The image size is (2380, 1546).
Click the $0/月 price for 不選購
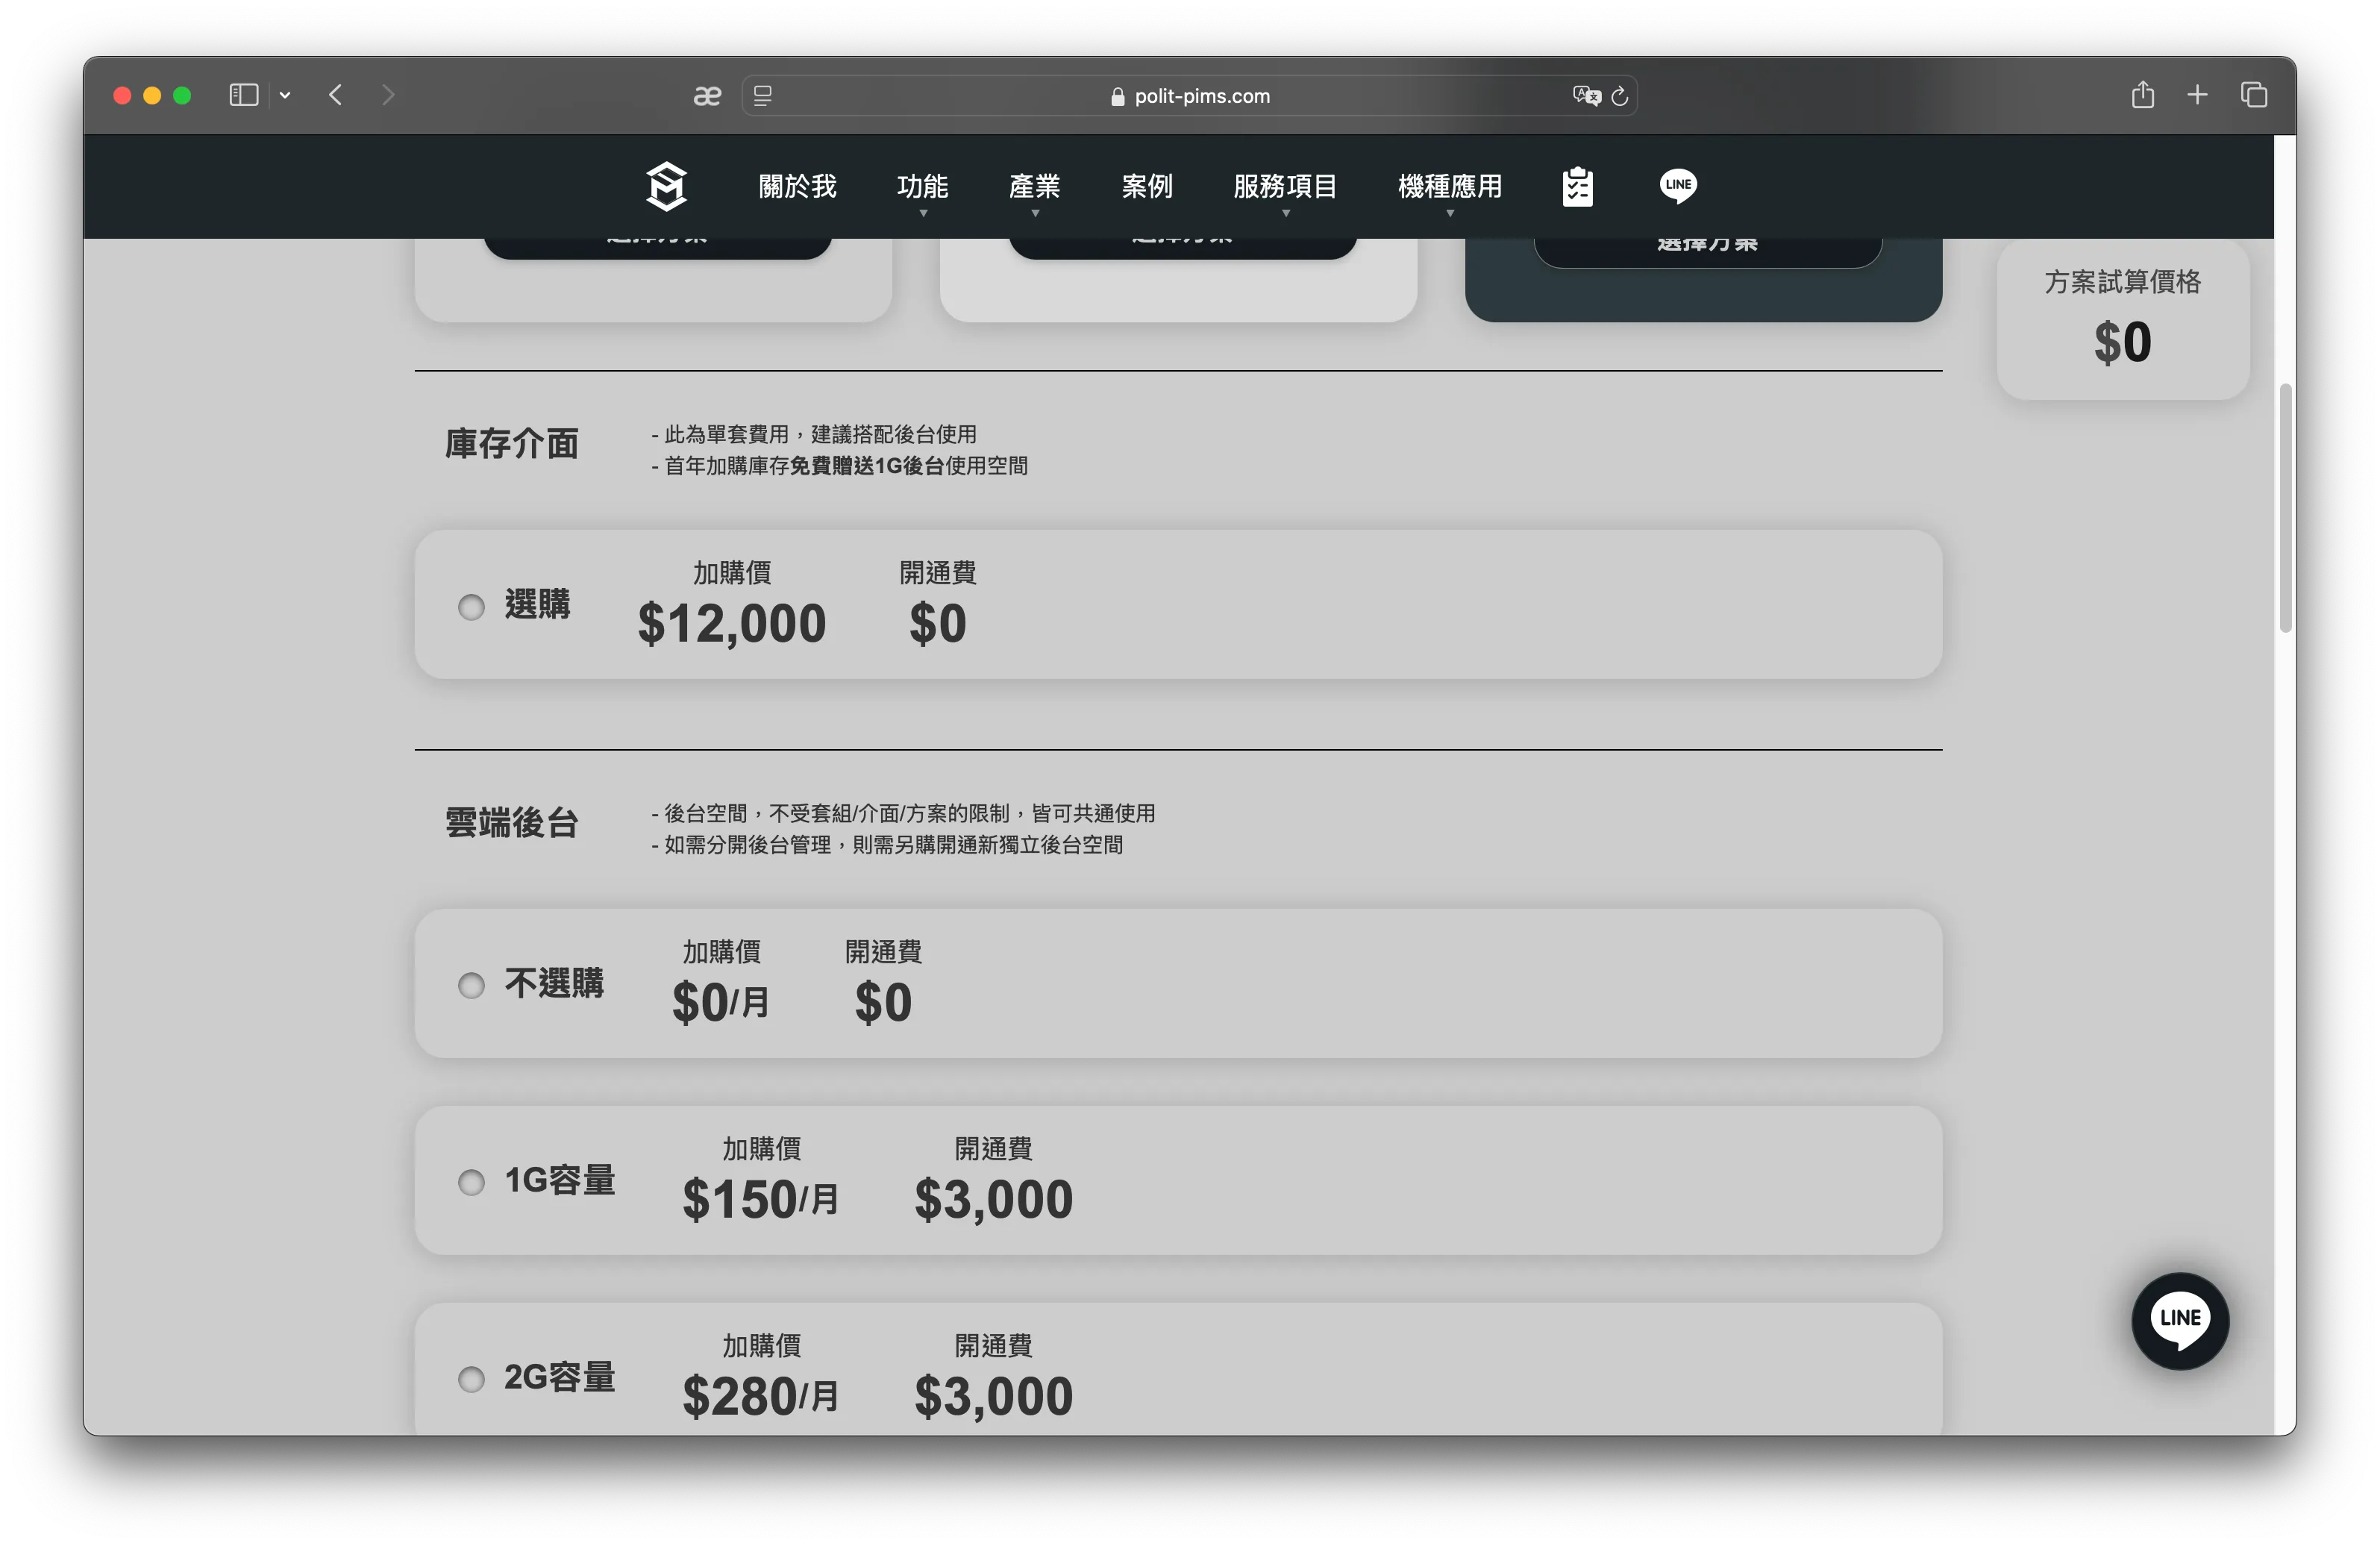click(x=720, y=1002)
